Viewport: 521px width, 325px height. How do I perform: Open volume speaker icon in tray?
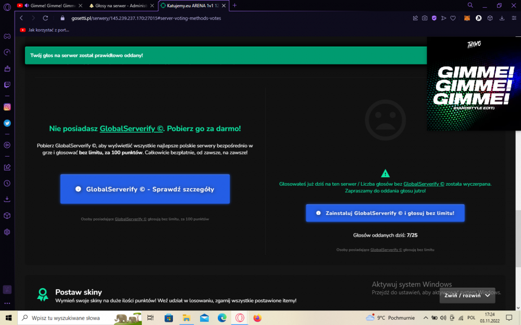tap(443, 318)
